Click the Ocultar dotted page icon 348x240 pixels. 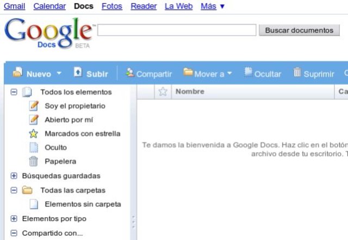[x=248, y=72]
